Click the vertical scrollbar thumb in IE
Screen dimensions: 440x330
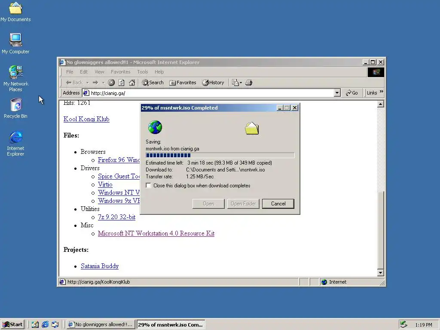[x=381, y=230]
